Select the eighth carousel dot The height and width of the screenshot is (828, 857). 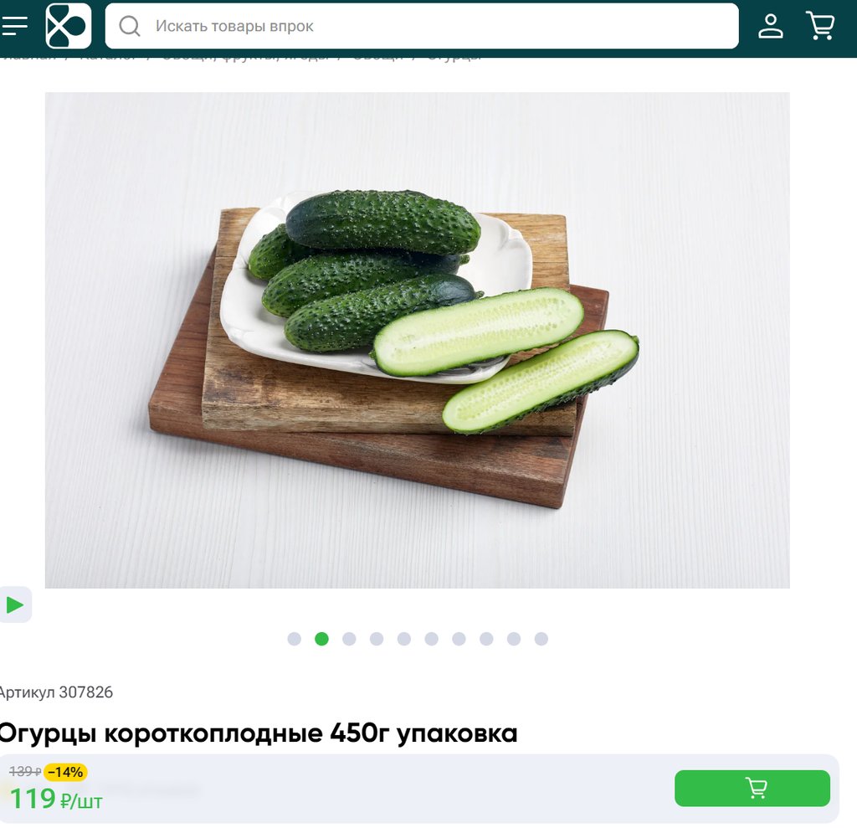point(486,639)
